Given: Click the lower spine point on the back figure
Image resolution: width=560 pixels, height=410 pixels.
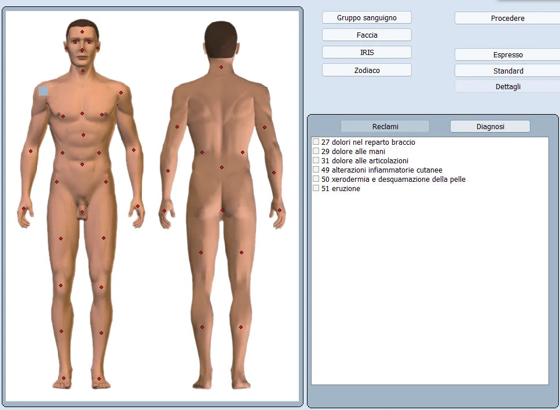Looking at the screenshot, I should (x=221, y=167).
